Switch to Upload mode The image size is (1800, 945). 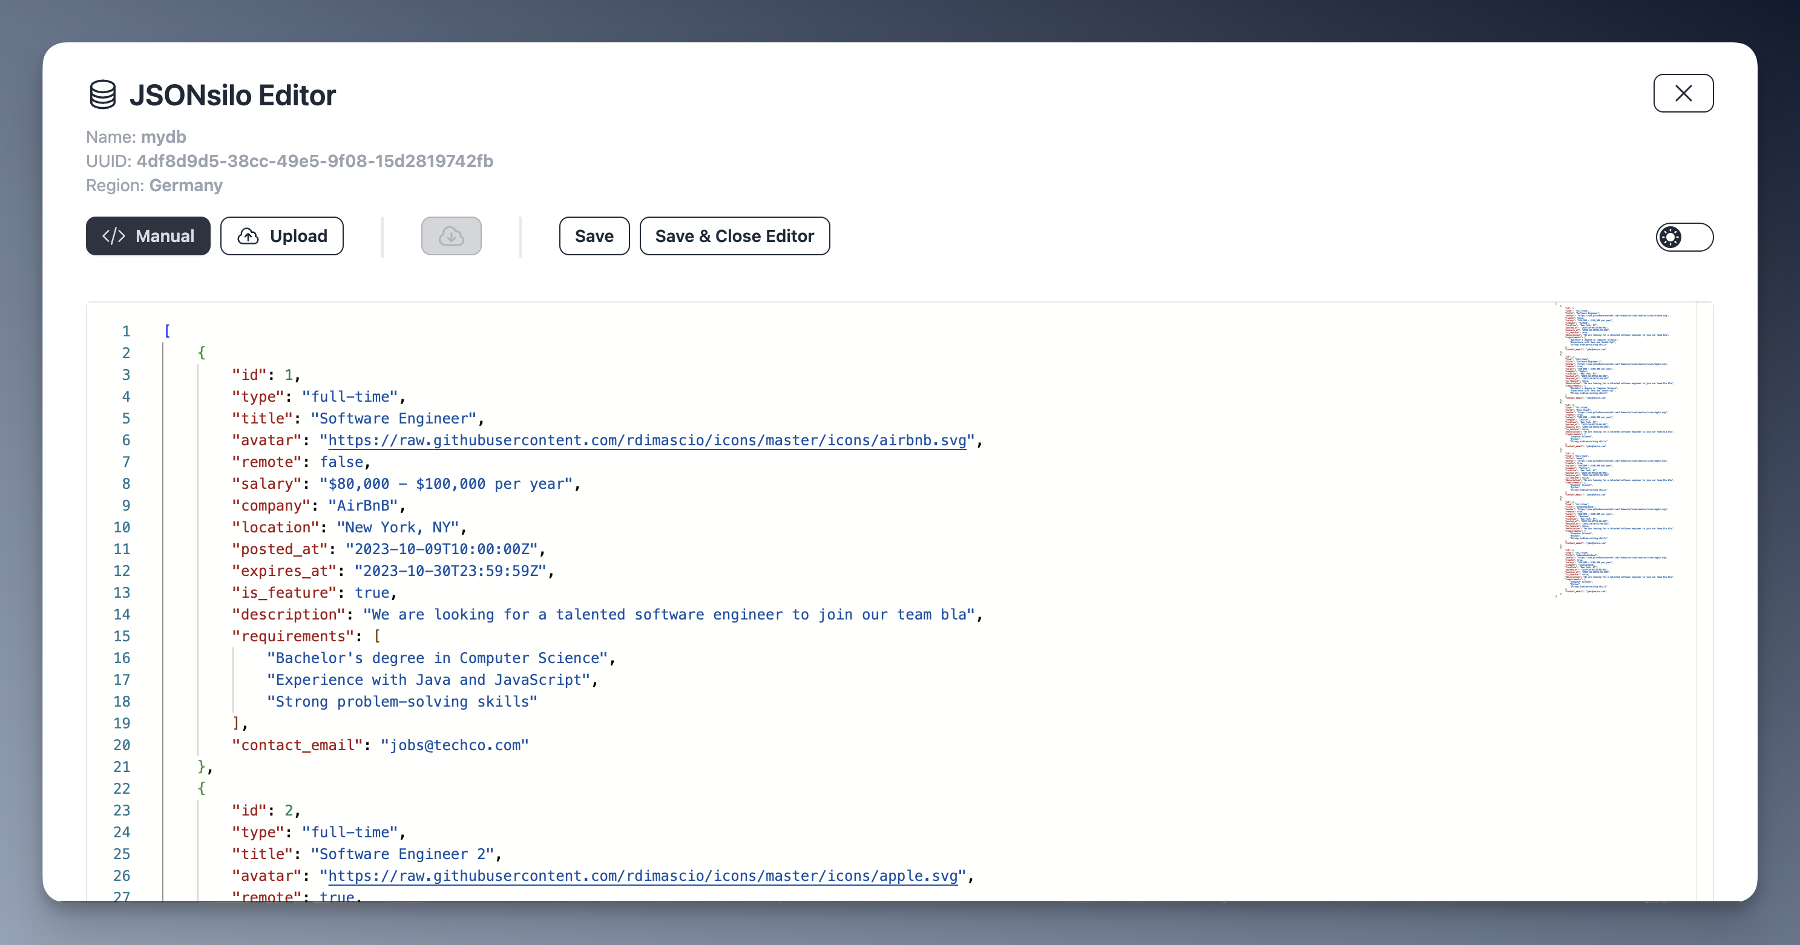281,236
